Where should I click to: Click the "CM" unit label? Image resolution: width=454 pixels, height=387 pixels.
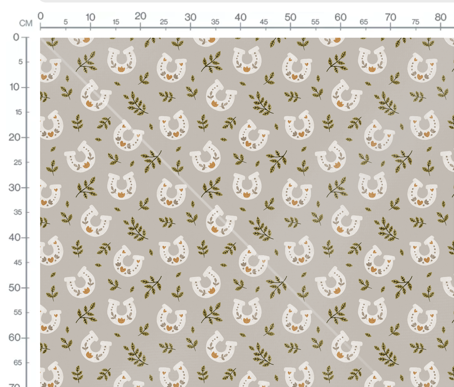pyautogui.click(x=26, y=23)
